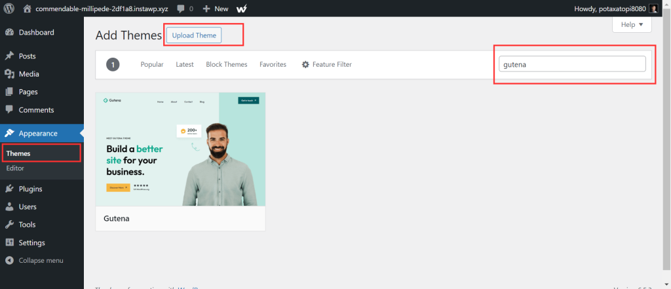Switch to Block Themes tab

pyautogui.click(x=227, y=65)
